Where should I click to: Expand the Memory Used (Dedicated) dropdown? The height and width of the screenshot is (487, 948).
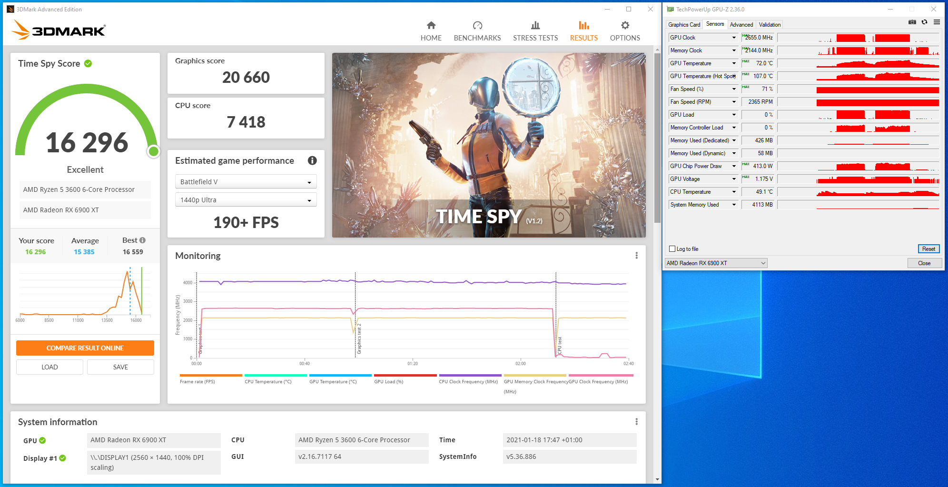click(x=734, y=140)
